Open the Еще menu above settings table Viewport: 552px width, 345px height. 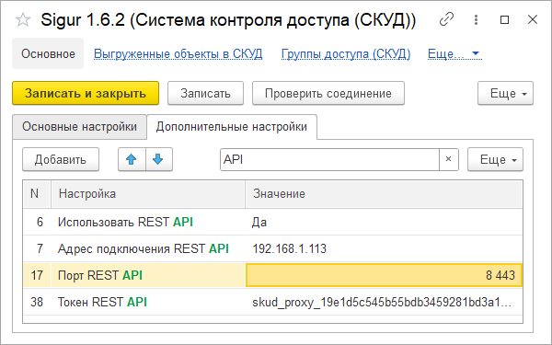(x=495, y=159)
